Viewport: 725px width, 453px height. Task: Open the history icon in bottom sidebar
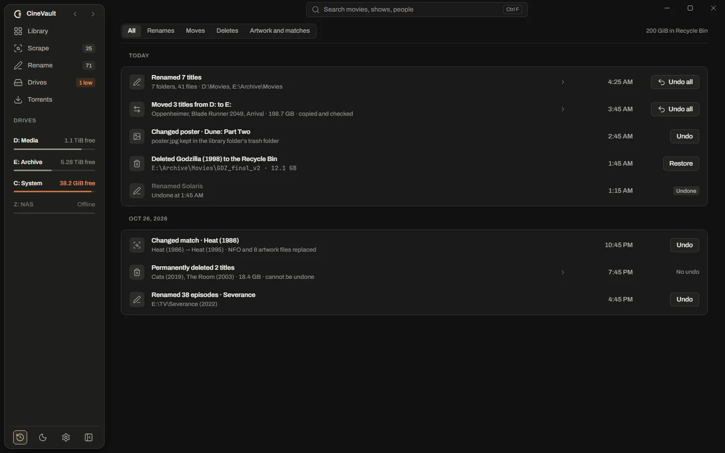point(20,437)
